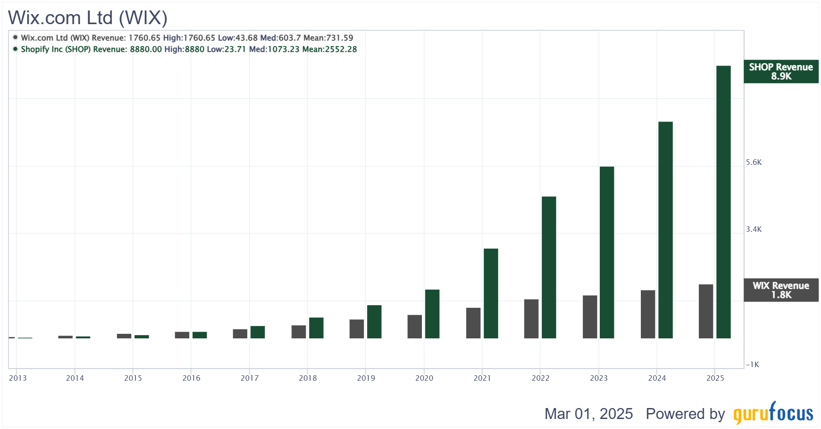Viewport: 821px width, 429px height.
Task: Click the Mar 01, 2025 date text
Action: pos(588,414)
